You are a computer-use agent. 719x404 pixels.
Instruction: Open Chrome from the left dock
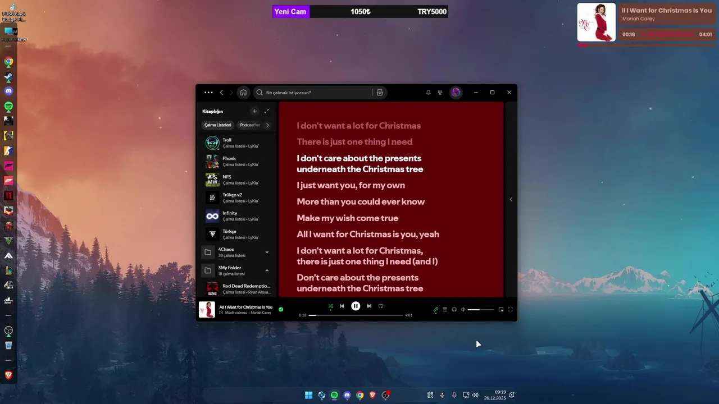click(x=8, y=62)
